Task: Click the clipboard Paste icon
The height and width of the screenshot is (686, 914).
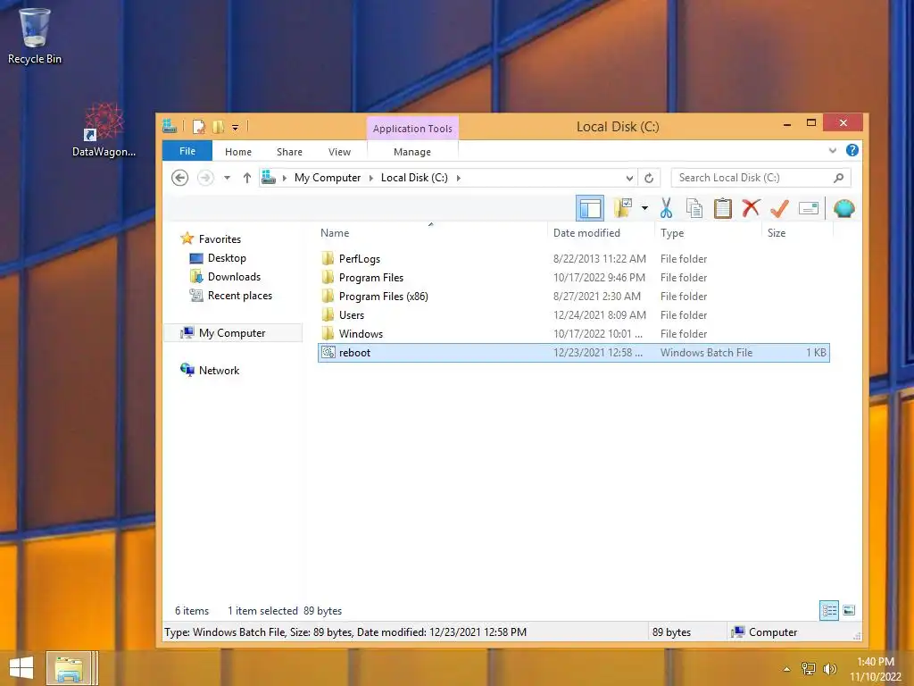Action: click(x=722, y=208)
